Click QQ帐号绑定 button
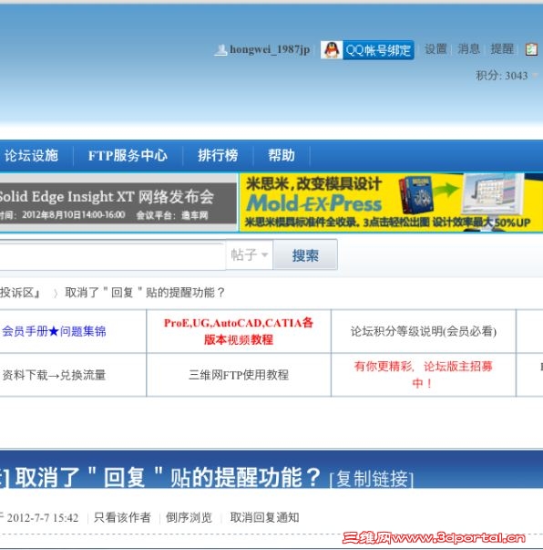This screenshot has height=550, width=543. click(378, 50)
